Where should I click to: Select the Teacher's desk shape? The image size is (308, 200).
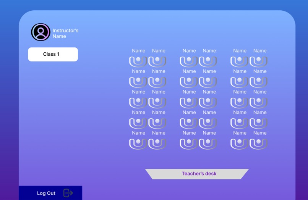pos(197,174)
